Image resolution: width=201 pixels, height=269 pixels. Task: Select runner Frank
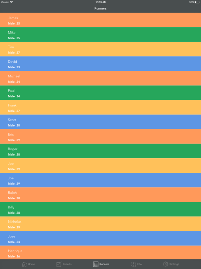100,108
